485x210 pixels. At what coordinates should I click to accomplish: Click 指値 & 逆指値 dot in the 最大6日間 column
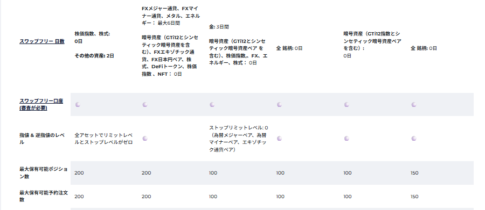point(145,139)
